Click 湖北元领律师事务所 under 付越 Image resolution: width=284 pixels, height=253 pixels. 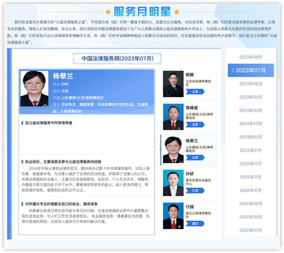198,215
